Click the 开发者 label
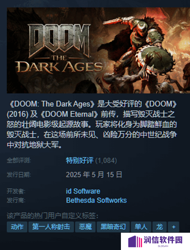This screenshot has height=250, width=190. click(x=16, y=191)
